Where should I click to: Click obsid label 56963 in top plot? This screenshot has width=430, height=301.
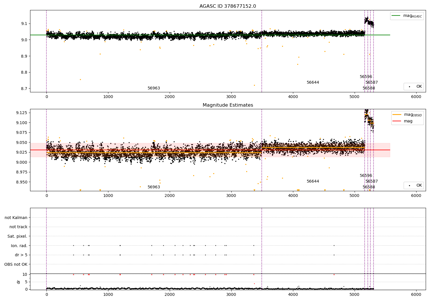point(154,88)
